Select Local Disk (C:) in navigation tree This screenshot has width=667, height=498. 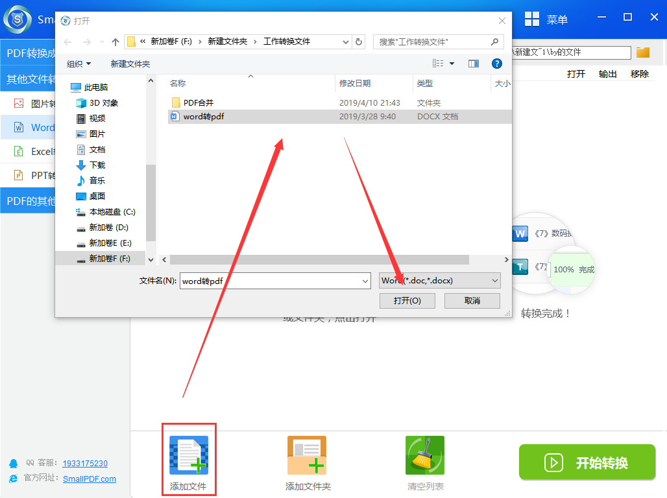click(x=112, y=212)
